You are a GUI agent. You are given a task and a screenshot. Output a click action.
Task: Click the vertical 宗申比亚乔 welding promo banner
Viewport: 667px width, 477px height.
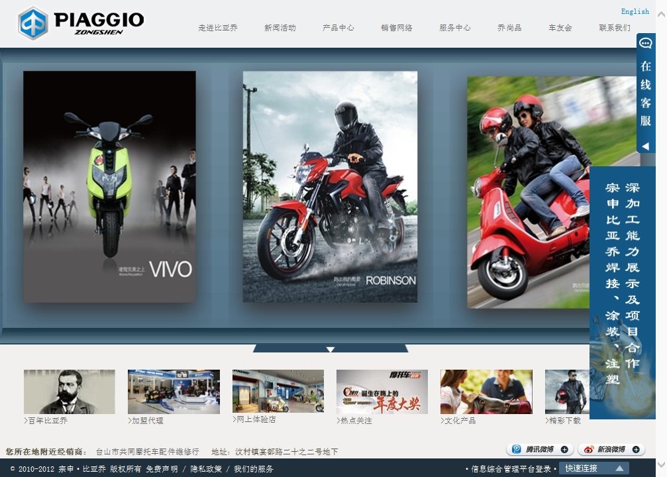point(622,291)
